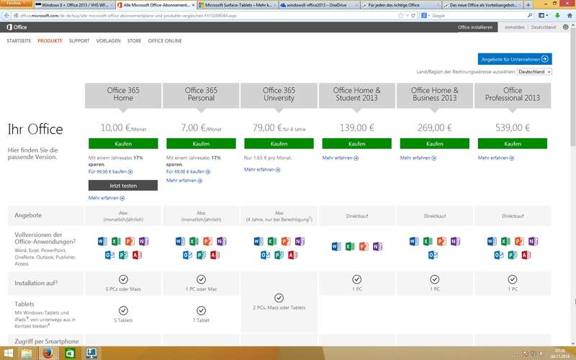
Task: Click the Start button in the taskbar
Action: click(8, 354)
